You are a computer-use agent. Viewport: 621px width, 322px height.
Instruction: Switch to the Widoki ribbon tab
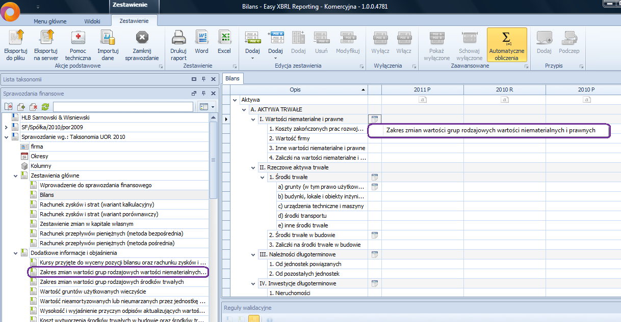tap(92, 21)
